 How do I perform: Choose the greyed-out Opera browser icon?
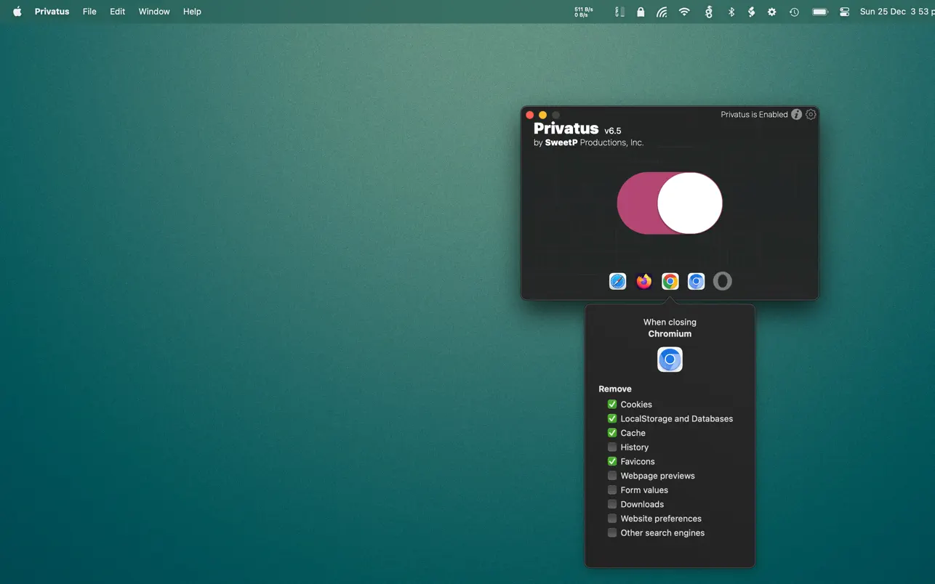point(722,281)
